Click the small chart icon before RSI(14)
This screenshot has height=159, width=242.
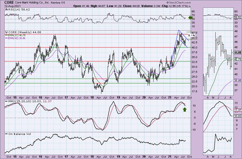pyautogui.click(x=6, y=9)
